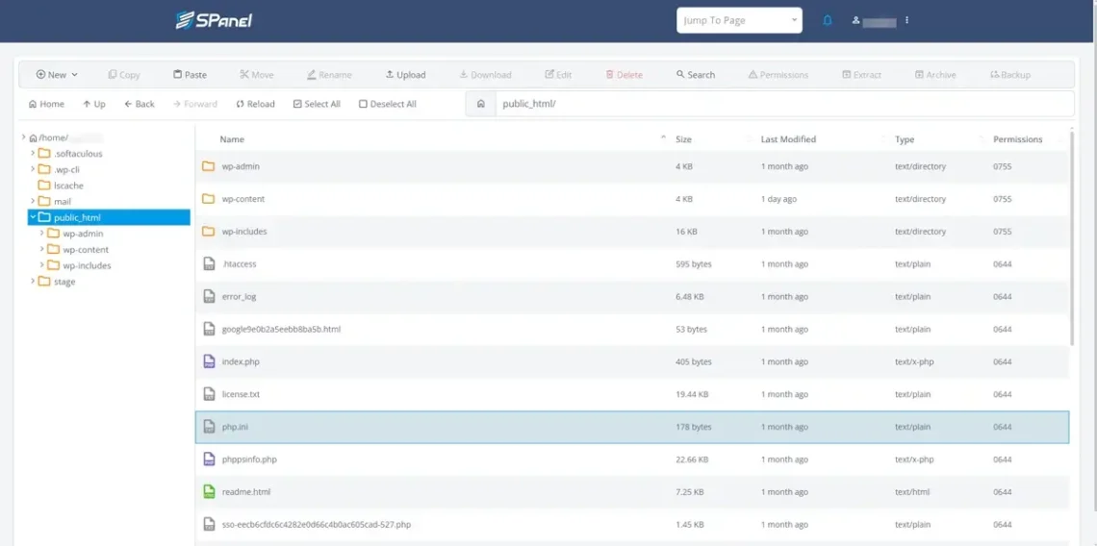The height and width of the screenshot is (546, 1097).
Task: Click the sso-eecb6cfdc6c4282e0d66c4b0ac605cad-527.php file icon
Action: [209, 524]
